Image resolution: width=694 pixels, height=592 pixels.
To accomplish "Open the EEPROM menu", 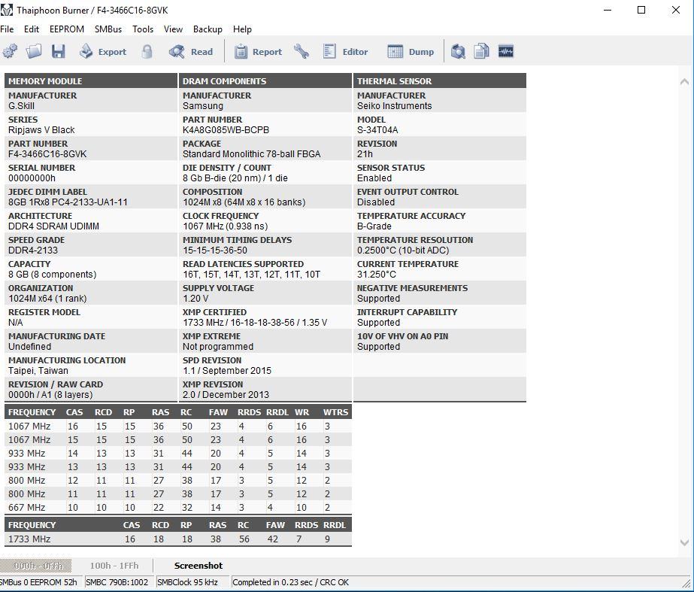I will (x=67, y=29).
